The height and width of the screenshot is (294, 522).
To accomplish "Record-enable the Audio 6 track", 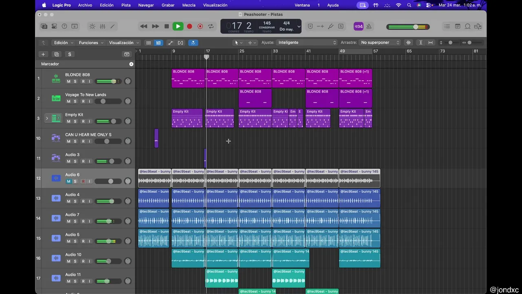I will (x=83, y=181).
